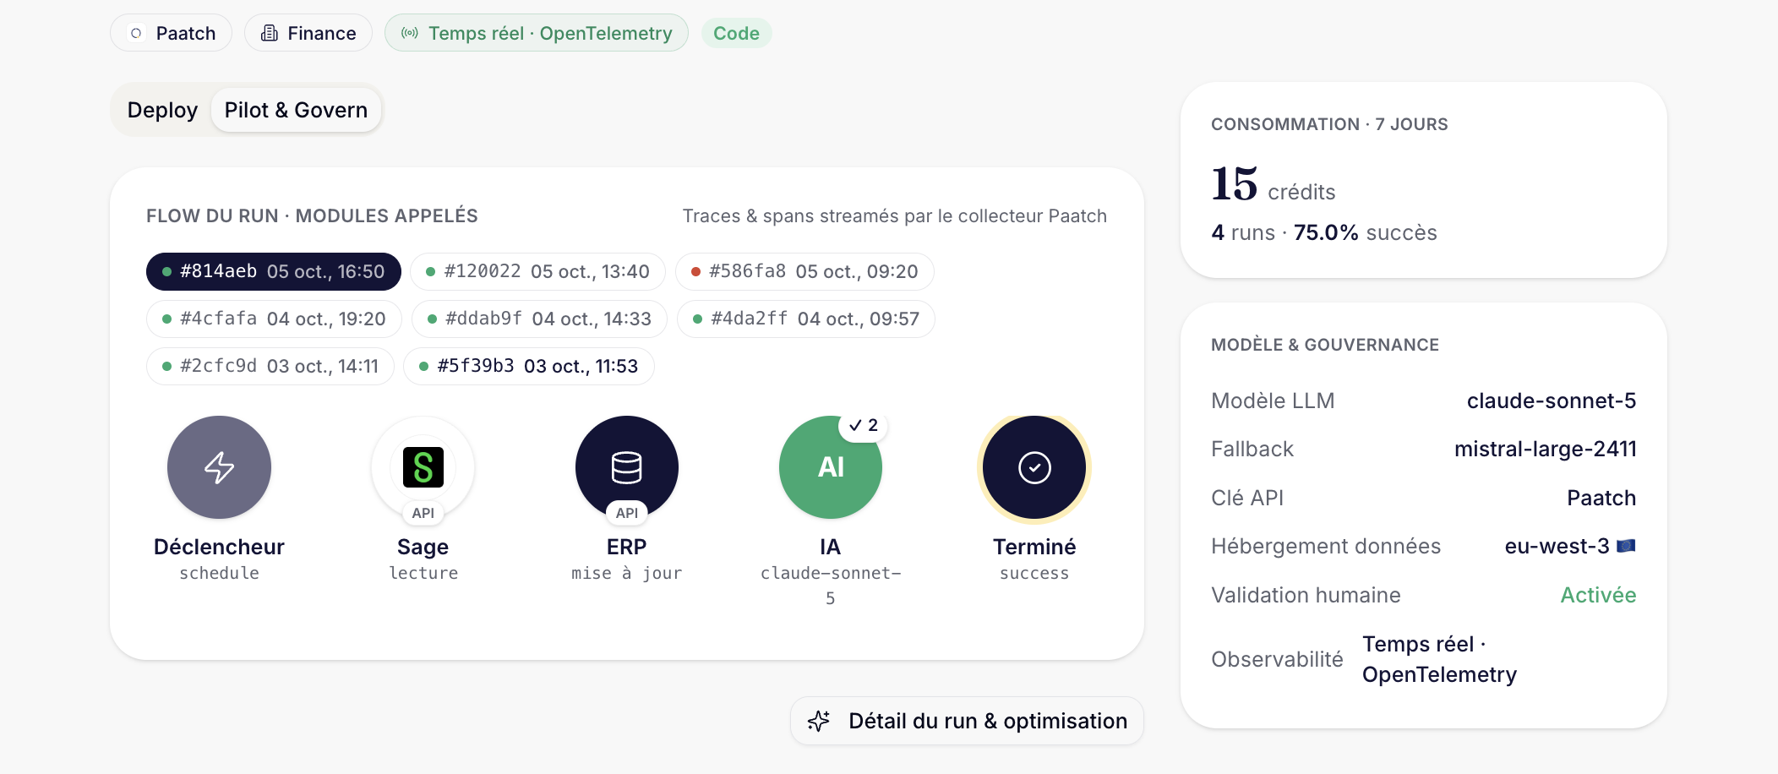Click the green AI node circle
The height and width of the screenshot is (774, 1778).
(831, 467)
